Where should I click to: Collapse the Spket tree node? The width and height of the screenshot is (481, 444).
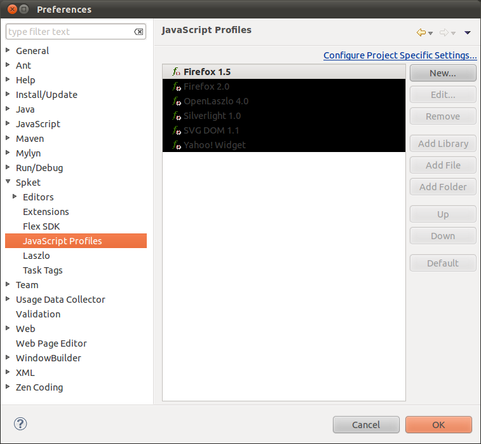point(8,183)
